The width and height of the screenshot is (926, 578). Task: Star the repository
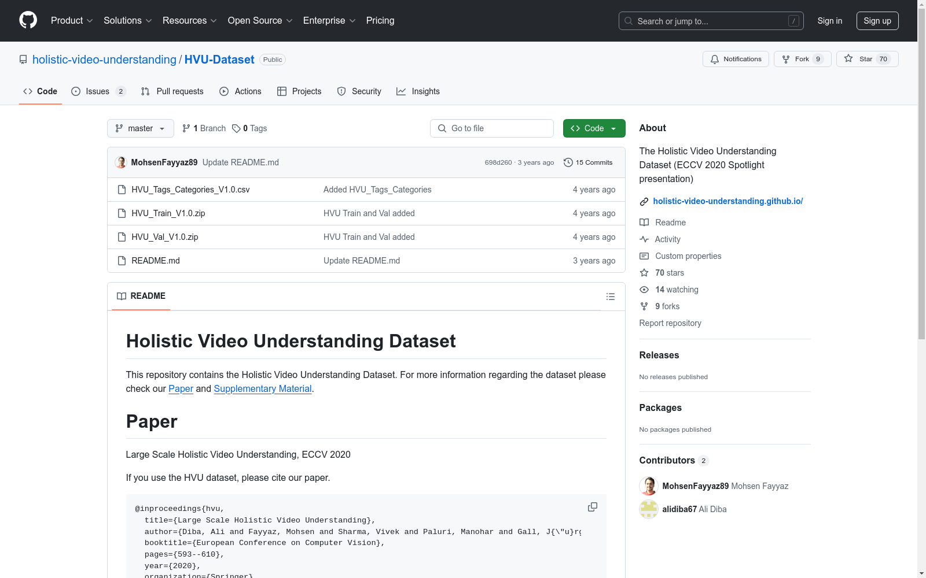click(x=867, y=59)
